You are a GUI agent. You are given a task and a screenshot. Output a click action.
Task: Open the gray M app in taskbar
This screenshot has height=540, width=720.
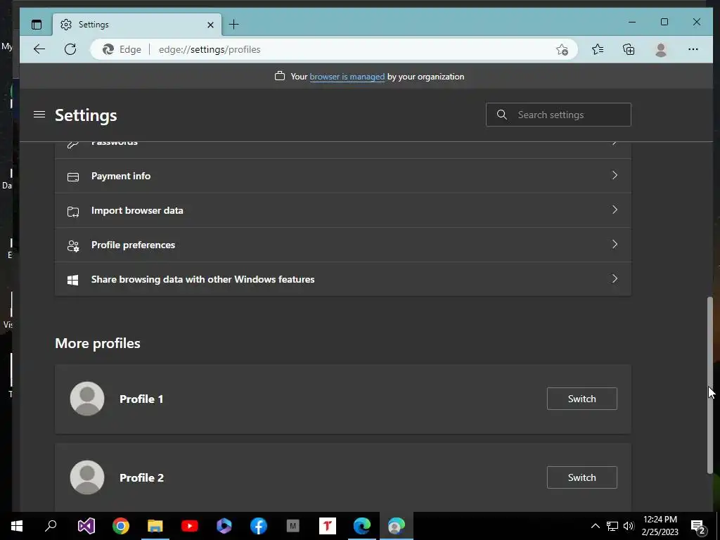coord(293,526)
